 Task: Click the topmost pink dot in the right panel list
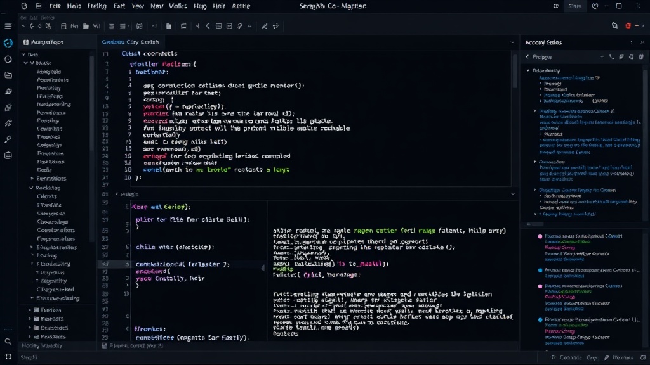pos(540,236)
